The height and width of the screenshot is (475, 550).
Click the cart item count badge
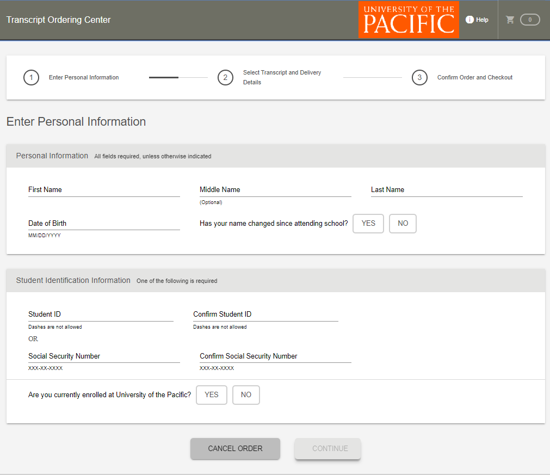(530, 20)
